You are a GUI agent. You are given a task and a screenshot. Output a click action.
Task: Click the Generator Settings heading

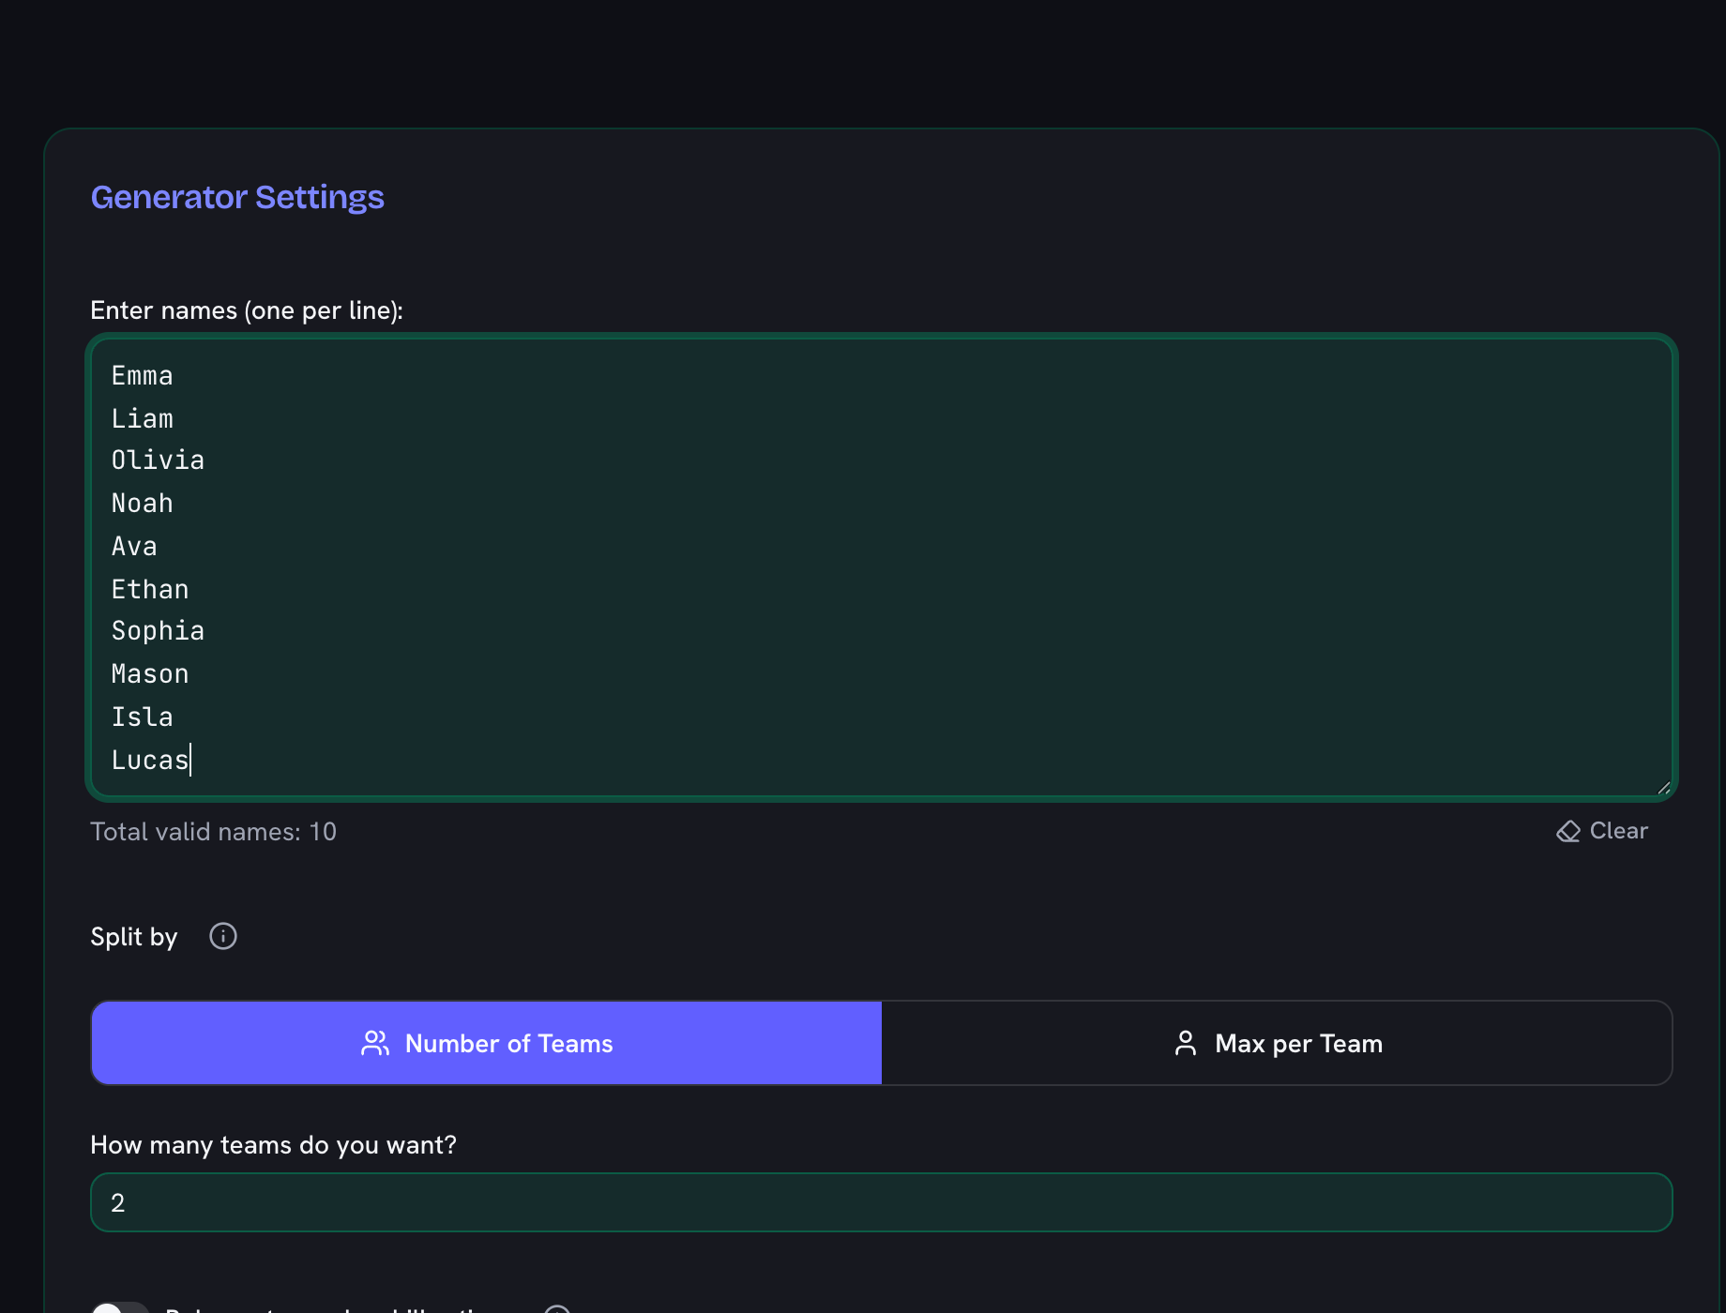pyautogui.click(x=237, y=197)
